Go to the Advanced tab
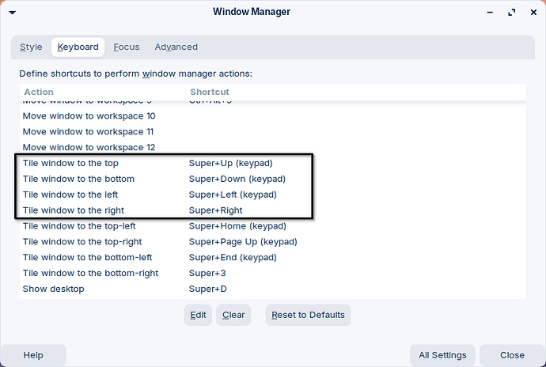This screenshot has width=546, height=367. 176,47
